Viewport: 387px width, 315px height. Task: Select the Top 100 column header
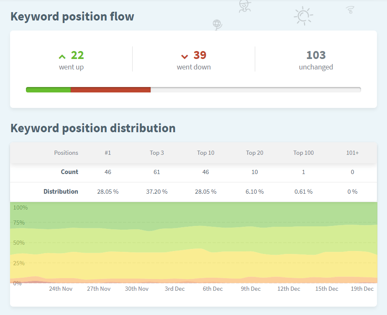(303, 153)
